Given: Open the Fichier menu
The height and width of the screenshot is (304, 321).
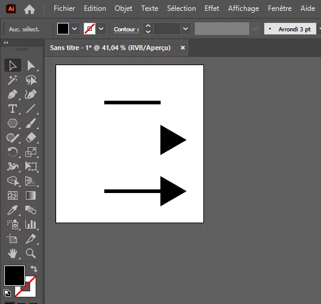Looking at the screenshot, I should pyautogui.click(x=65, y=8).
